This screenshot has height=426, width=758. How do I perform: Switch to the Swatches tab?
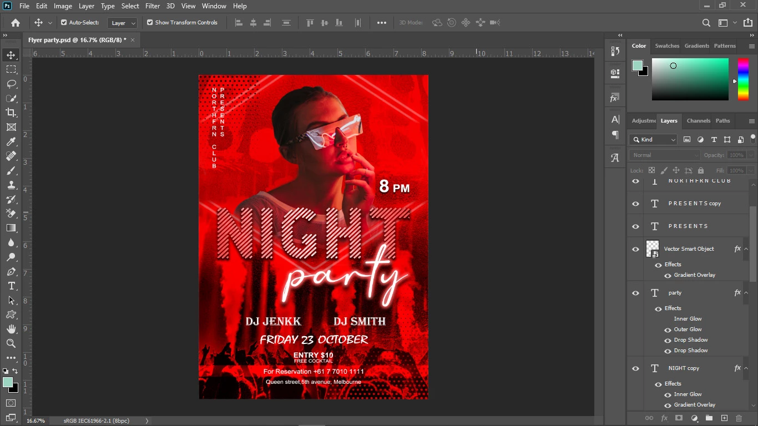click(667, 46)
